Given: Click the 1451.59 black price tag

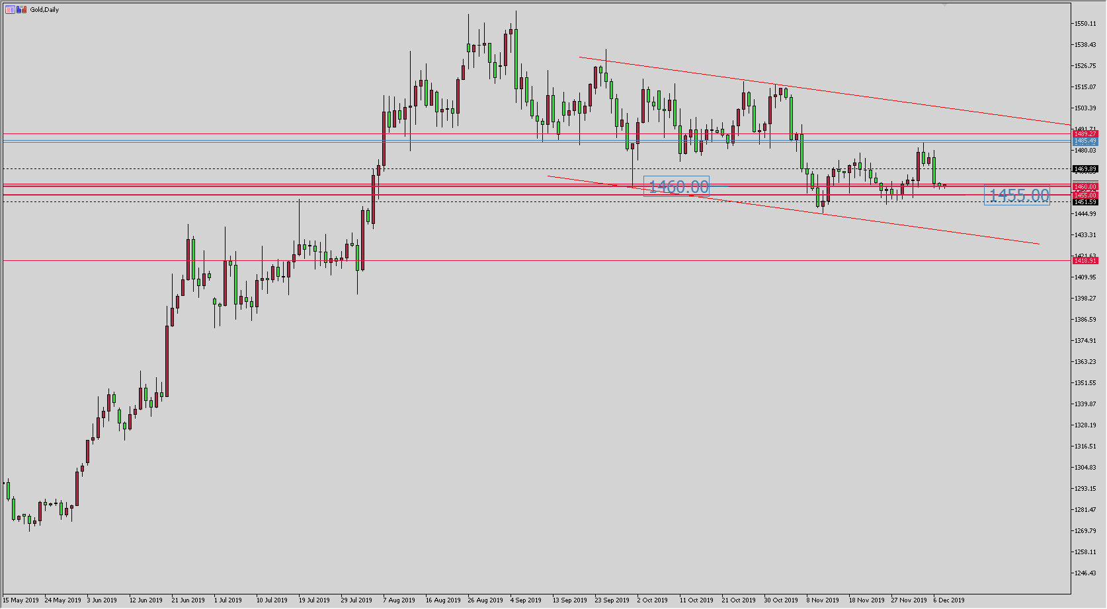Looking at the screenshot, I should [1085, 202].
